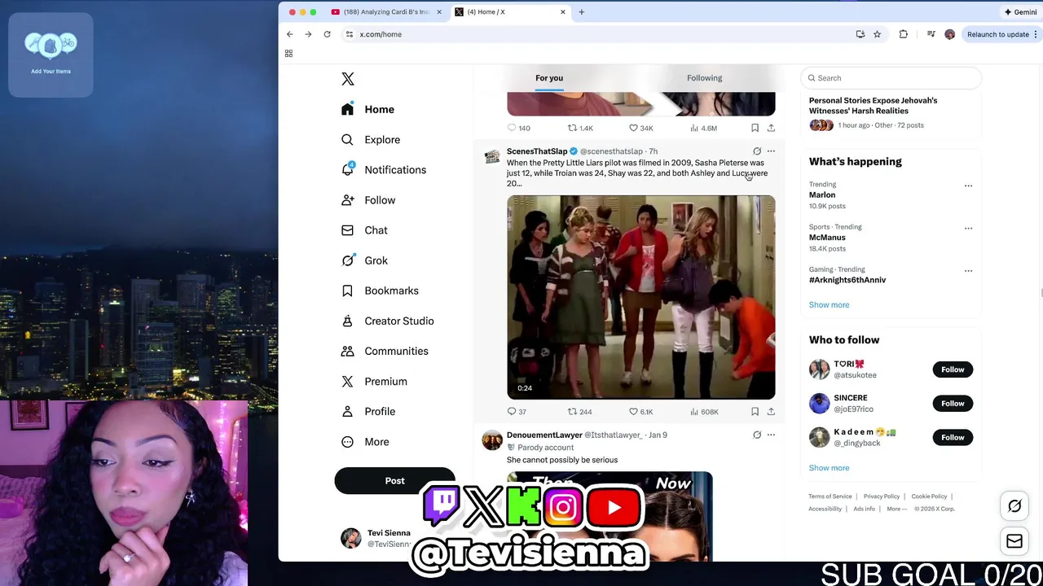Image resolution: width=1043 pixels, height=586 pixels.
Task: Open the Personal Stories Jehovah's Witnesses headline
Action: 873,106
